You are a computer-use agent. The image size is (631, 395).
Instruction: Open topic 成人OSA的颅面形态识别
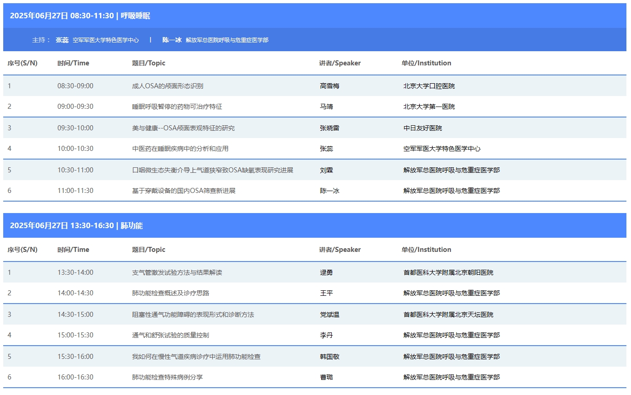168,86
